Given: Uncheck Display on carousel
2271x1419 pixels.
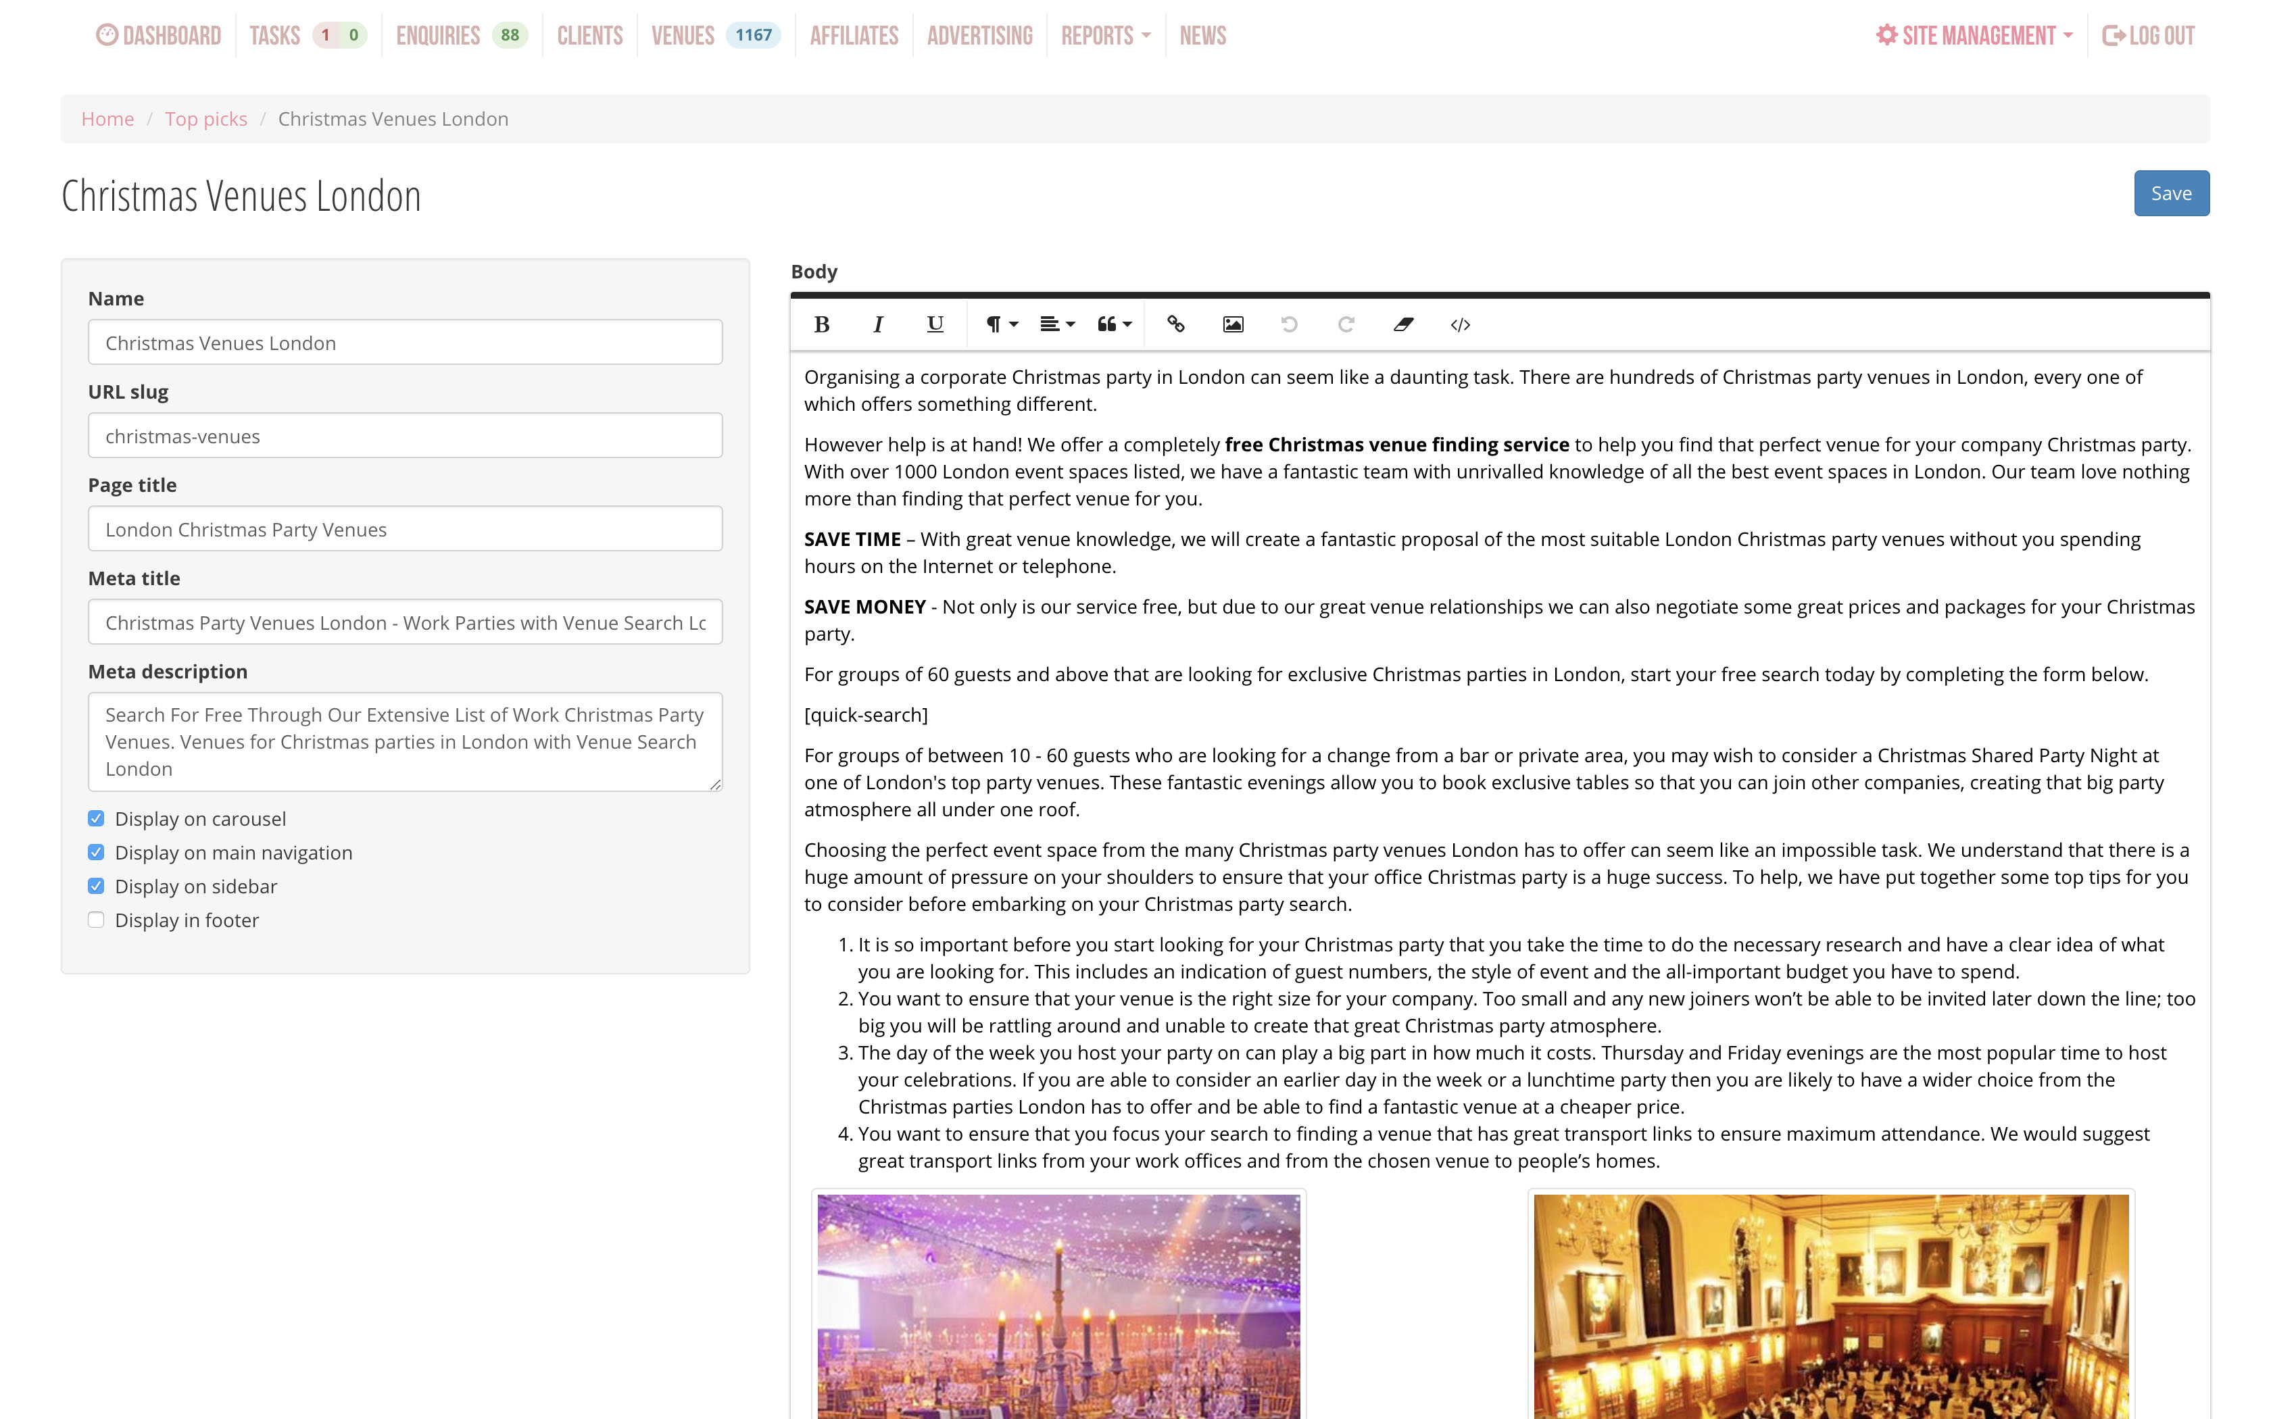Looking at the screenshot, I should [96, 818].
